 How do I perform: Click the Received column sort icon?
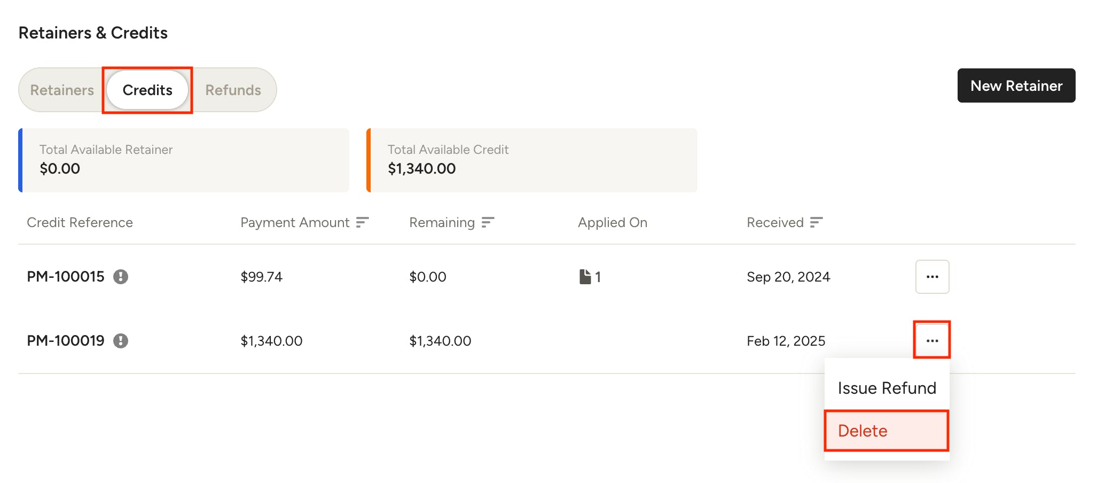(x=817, y=222)
